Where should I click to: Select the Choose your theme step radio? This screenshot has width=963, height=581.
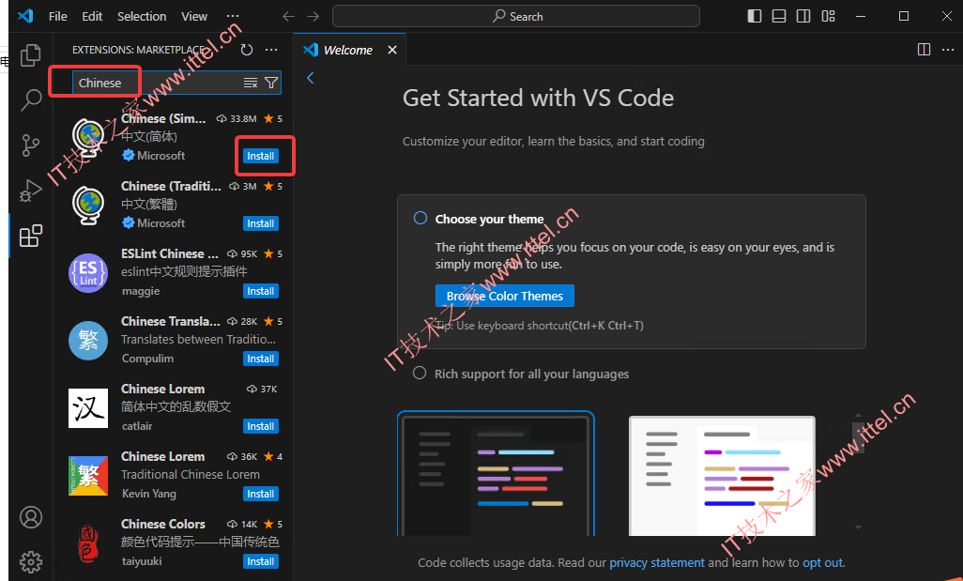click(x=420, y=218)
